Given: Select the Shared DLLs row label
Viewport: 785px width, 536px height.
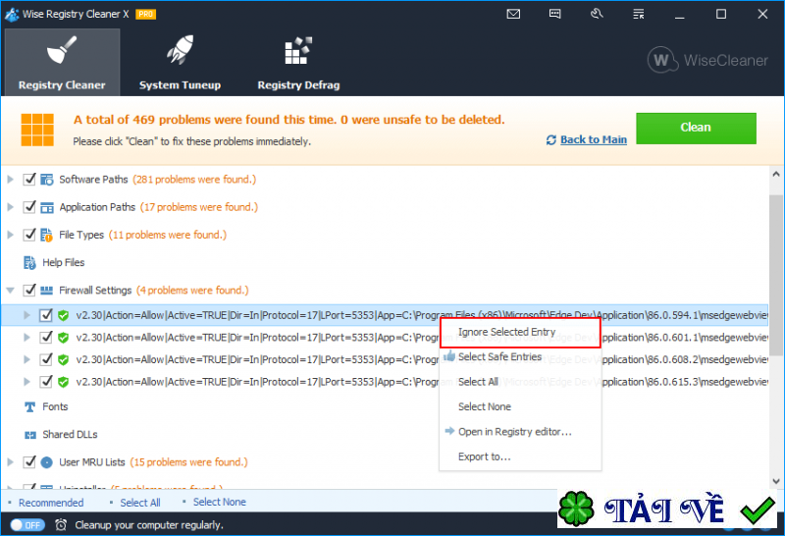Looking at the screenshot, I should click(70, 434).
